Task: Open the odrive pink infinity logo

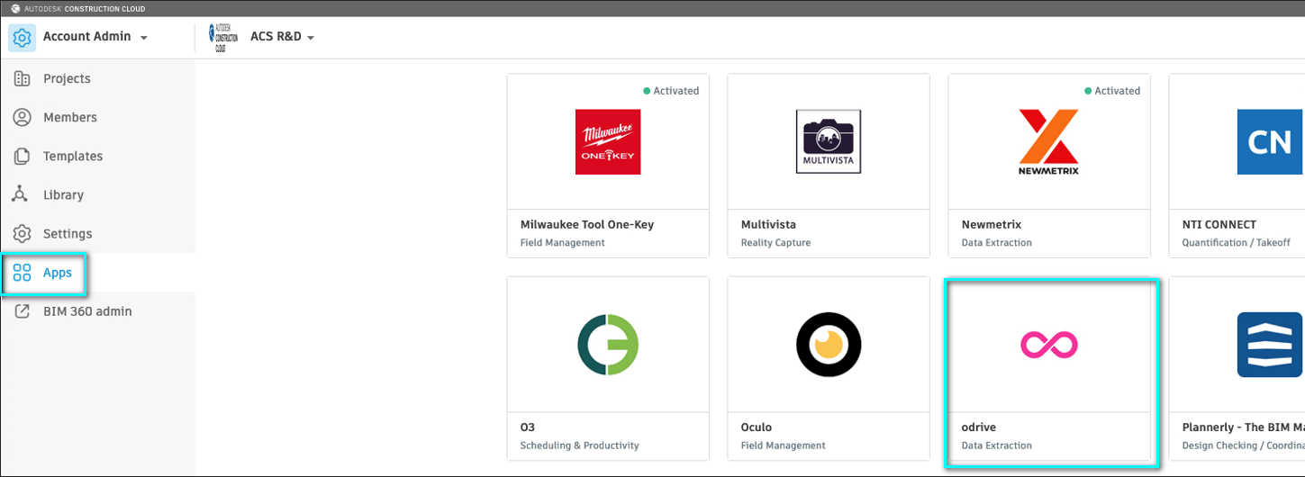Action: click(1049, 345)
